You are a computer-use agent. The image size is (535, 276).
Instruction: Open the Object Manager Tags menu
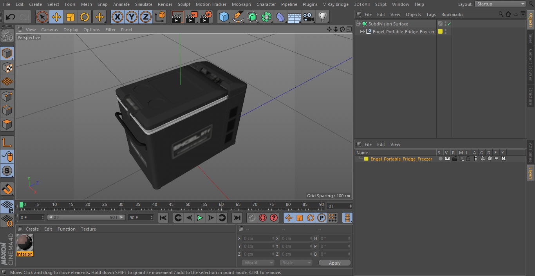(431, 14)
